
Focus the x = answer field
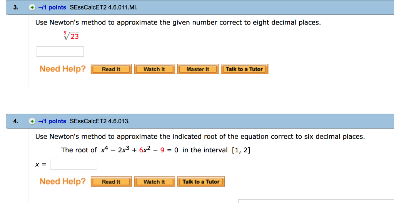[73, 164]
